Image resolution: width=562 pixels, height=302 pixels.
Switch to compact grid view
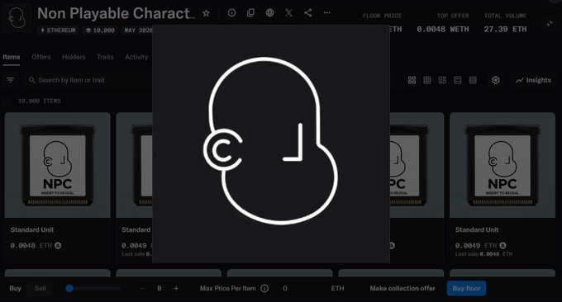(427, 80)
